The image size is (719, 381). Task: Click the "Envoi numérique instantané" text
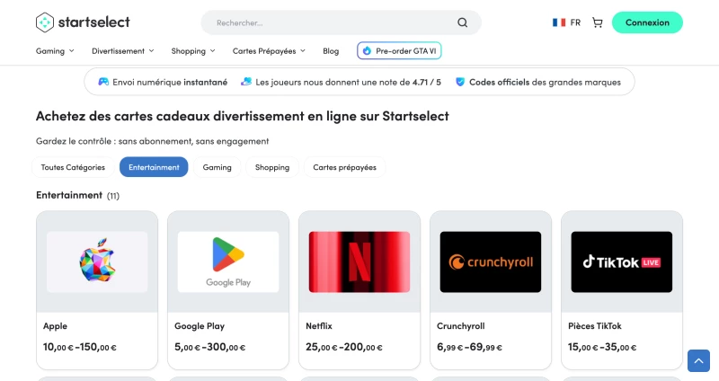(x=170, y=82)
